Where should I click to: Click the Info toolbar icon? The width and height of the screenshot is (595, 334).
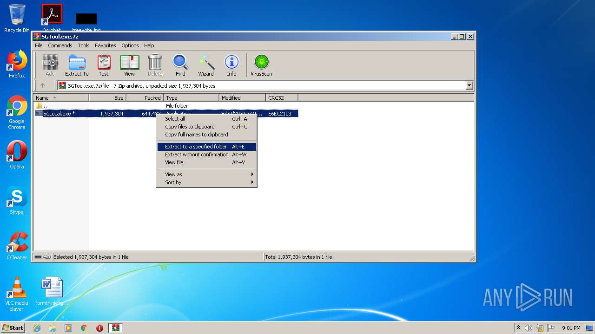231,65
